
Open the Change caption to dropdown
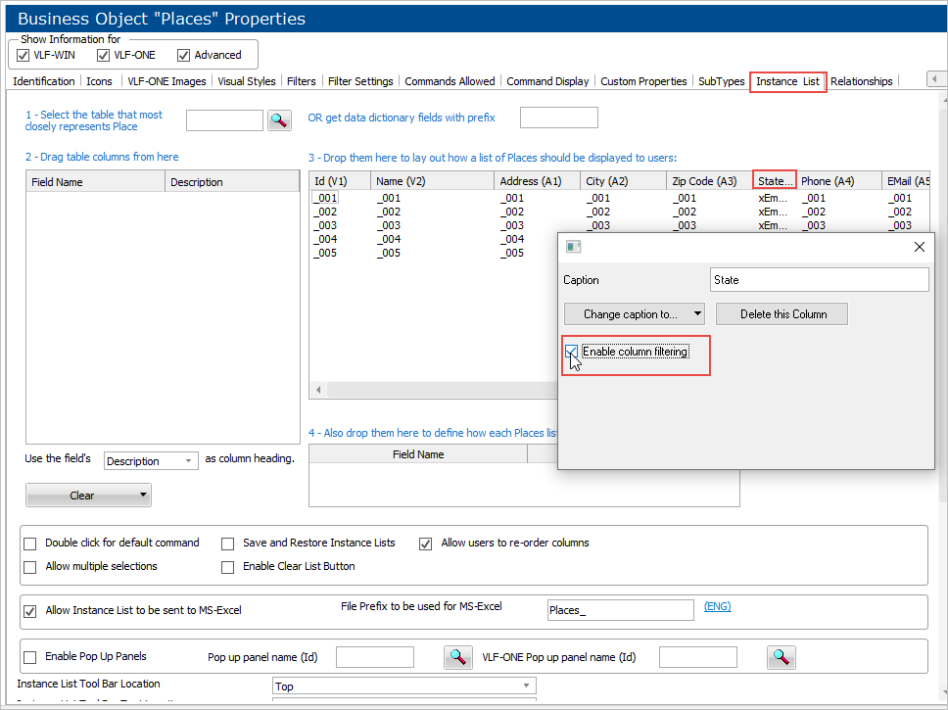(634, 314)
